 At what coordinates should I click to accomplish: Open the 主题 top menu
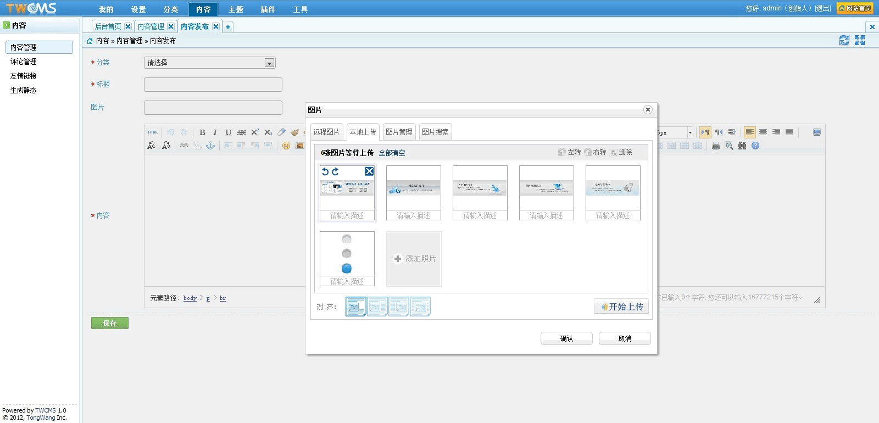coord(236,9)
